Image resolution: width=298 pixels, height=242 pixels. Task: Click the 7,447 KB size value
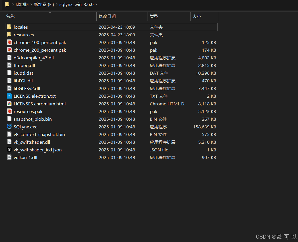pyautogui.click(x=207, y=88)
